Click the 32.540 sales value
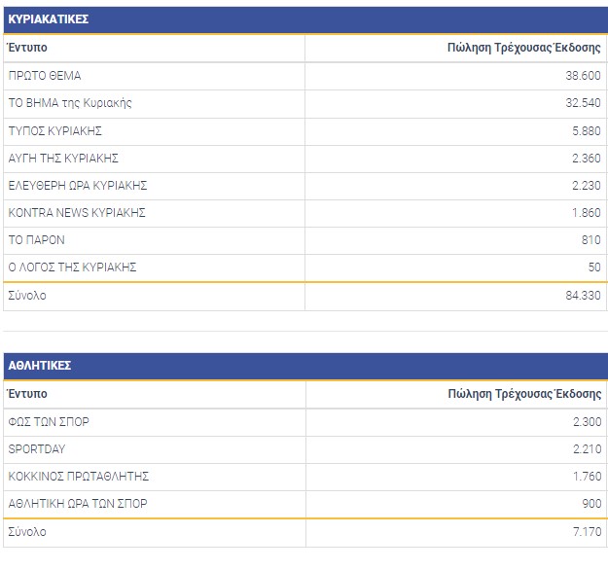The height and width of the screenshot is (570, 608). (582, 103)
